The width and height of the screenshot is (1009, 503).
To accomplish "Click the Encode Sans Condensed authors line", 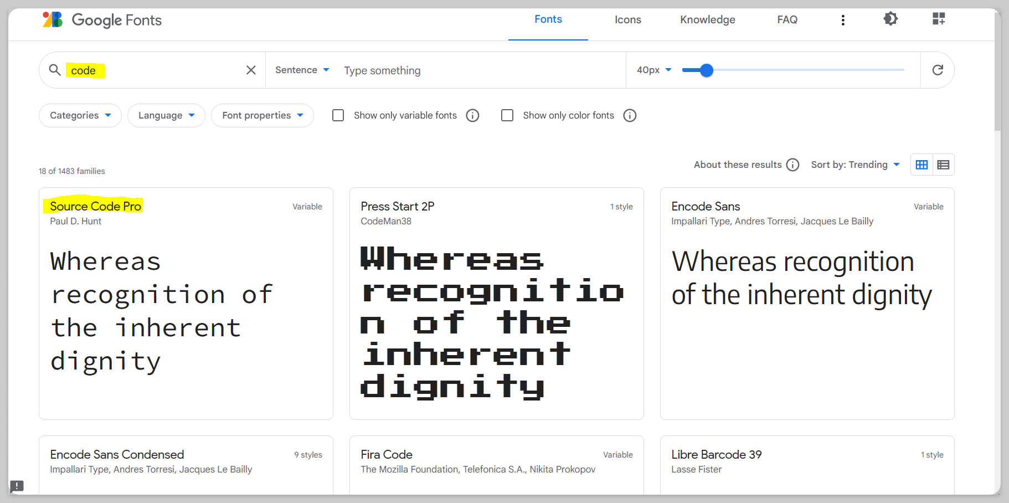I will (x=151, y=469).
